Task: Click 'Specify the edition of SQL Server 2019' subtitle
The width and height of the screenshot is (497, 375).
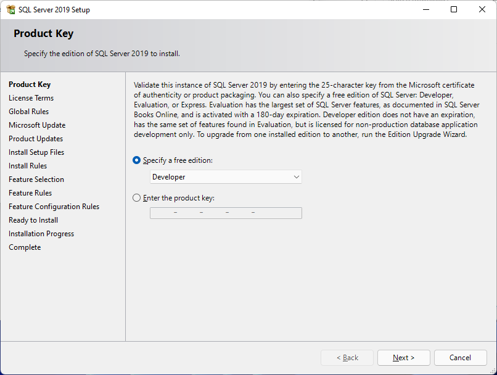Action: tap(102, 54)
